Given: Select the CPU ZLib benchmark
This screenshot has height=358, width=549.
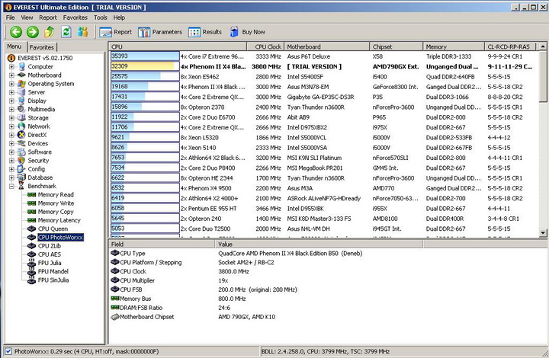Looking at the screenshot, I should tap(49, 246).
